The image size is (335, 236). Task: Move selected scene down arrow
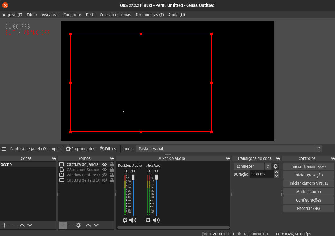30,225
